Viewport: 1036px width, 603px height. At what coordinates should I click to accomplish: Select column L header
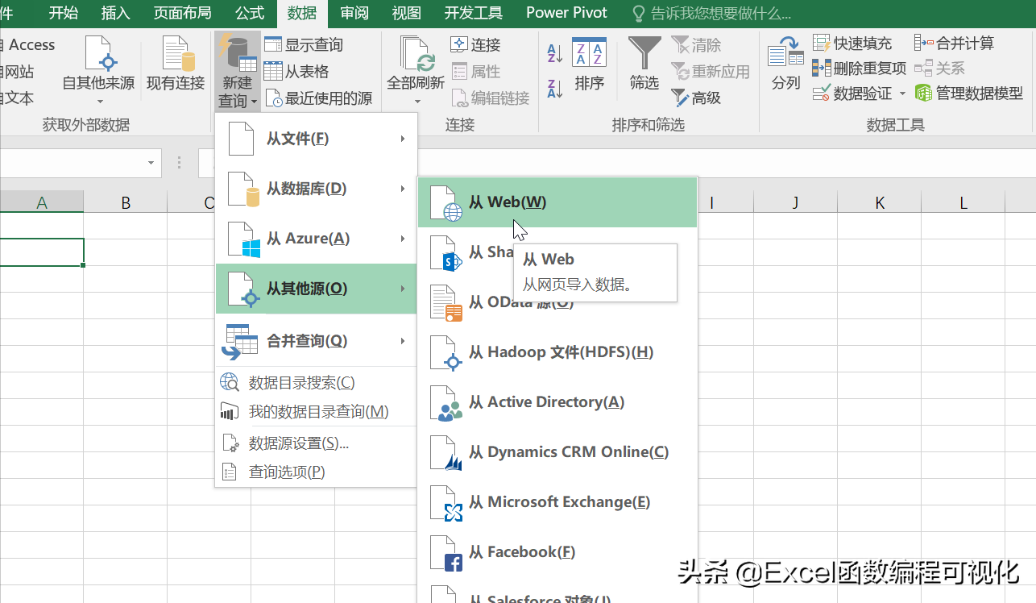point(963,202)
